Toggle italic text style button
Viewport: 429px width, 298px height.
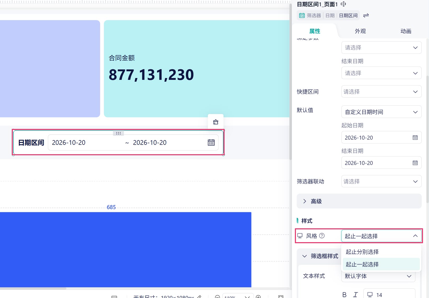click(x=355, y=295)
